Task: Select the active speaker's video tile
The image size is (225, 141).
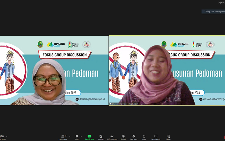Action: tap(167, 70)
